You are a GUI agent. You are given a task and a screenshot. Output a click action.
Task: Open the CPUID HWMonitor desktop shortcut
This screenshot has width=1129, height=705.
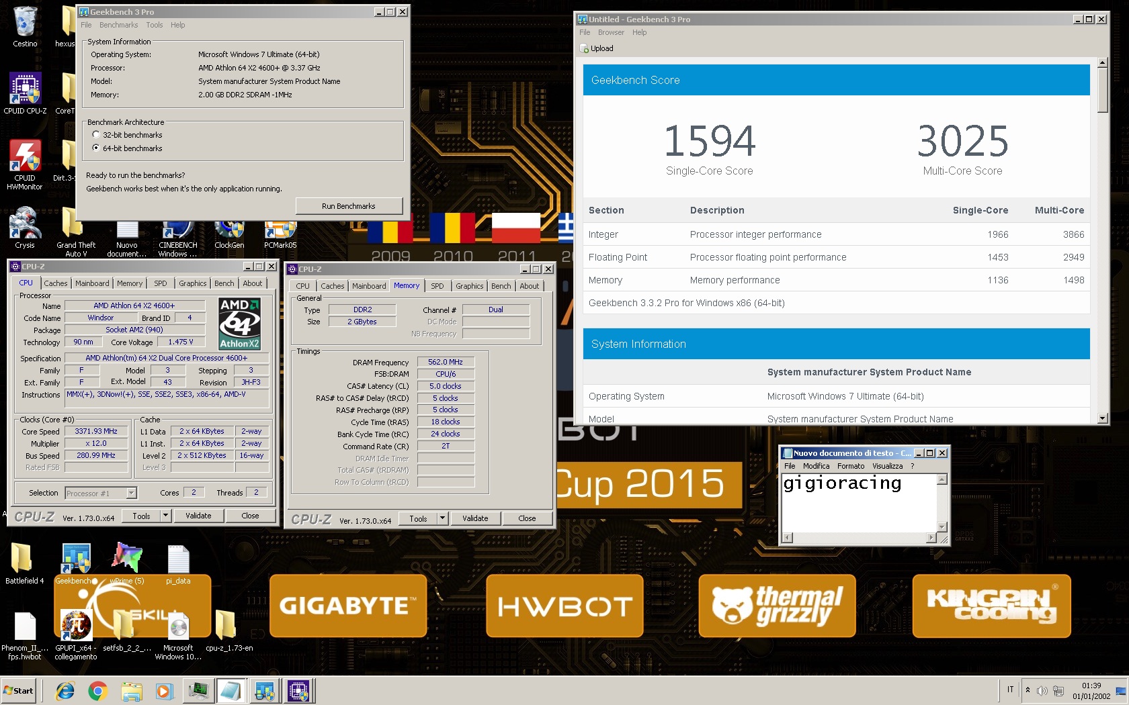pyautogui.click(x=25, y=164)
